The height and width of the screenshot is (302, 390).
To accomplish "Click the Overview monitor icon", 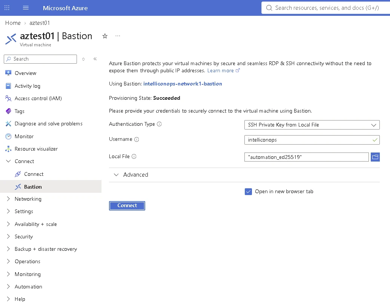I will click(x=8, y=73).
